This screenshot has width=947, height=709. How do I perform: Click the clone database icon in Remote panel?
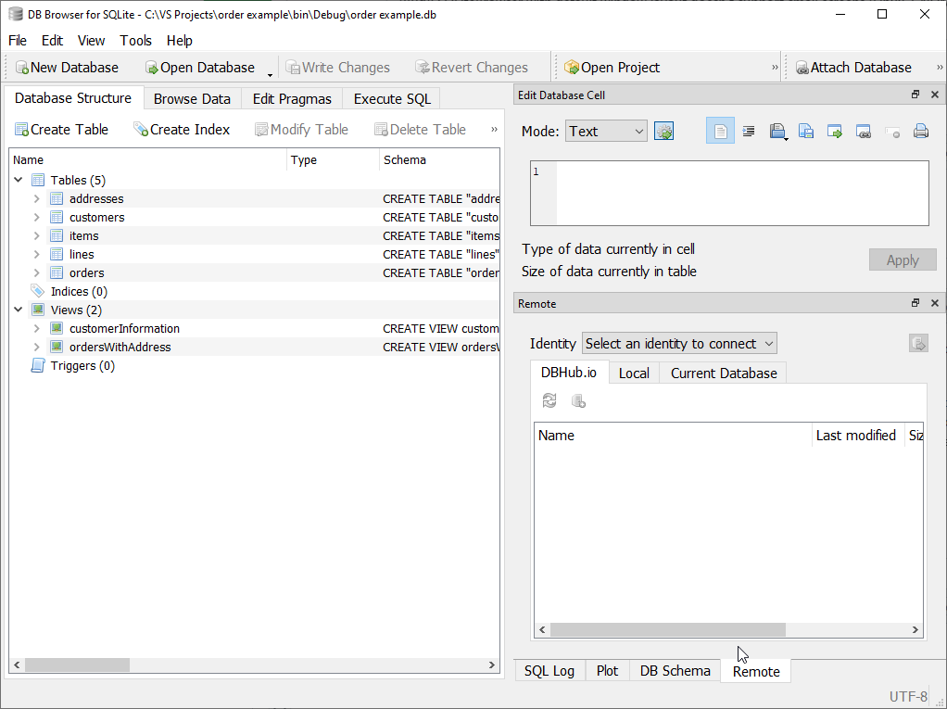point(578,399)
